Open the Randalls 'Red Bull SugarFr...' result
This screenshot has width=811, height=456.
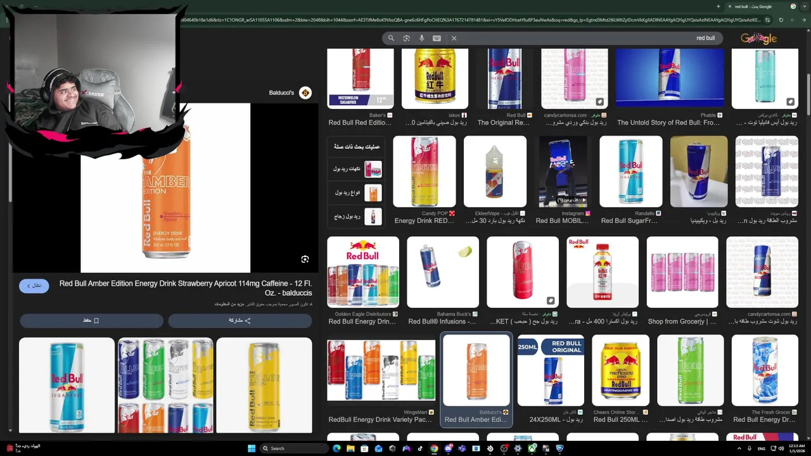tap(630, 180)
